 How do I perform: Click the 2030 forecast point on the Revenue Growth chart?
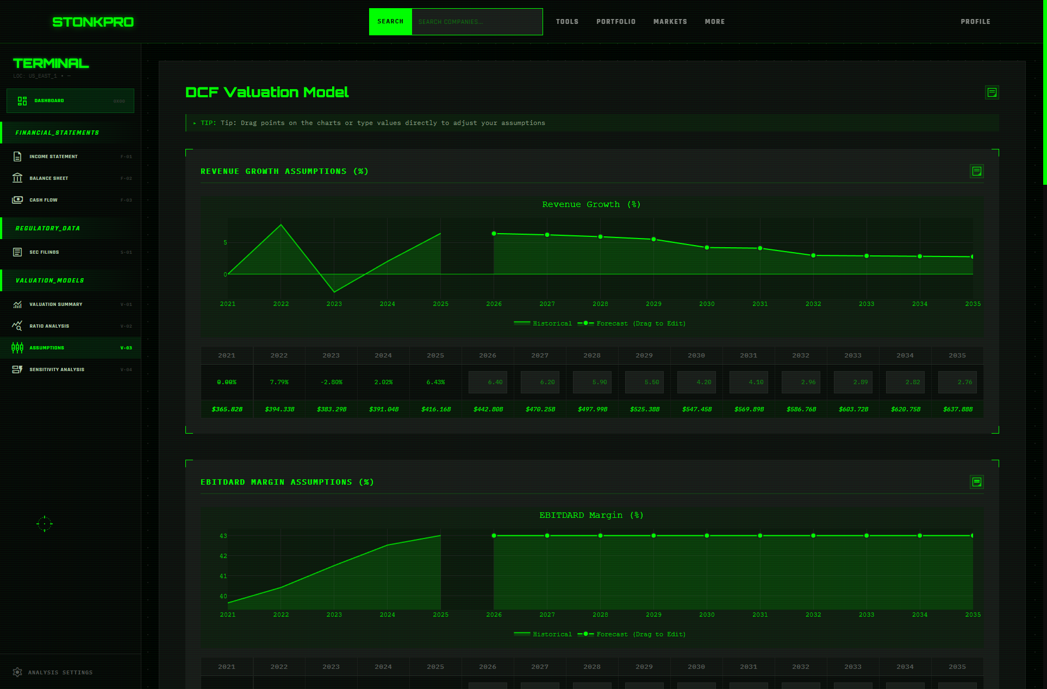707,248
